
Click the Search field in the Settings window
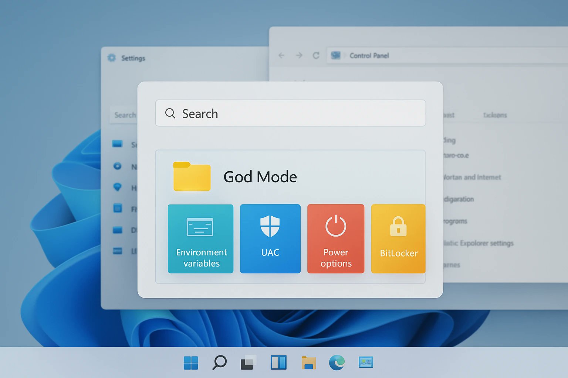pos(124,115)
